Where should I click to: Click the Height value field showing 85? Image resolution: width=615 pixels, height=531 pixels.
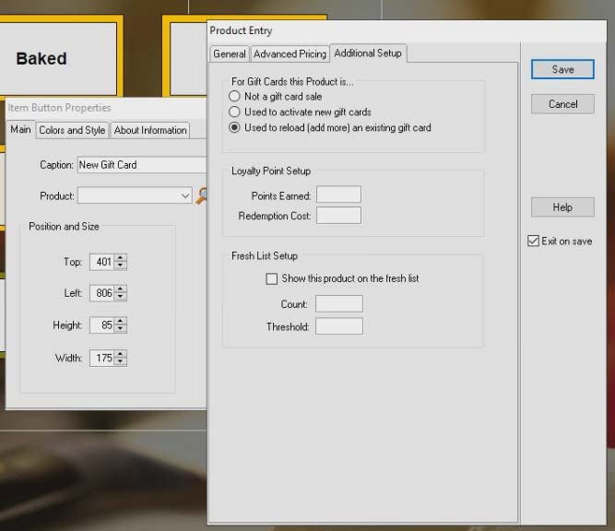click(x=102, y=325)
